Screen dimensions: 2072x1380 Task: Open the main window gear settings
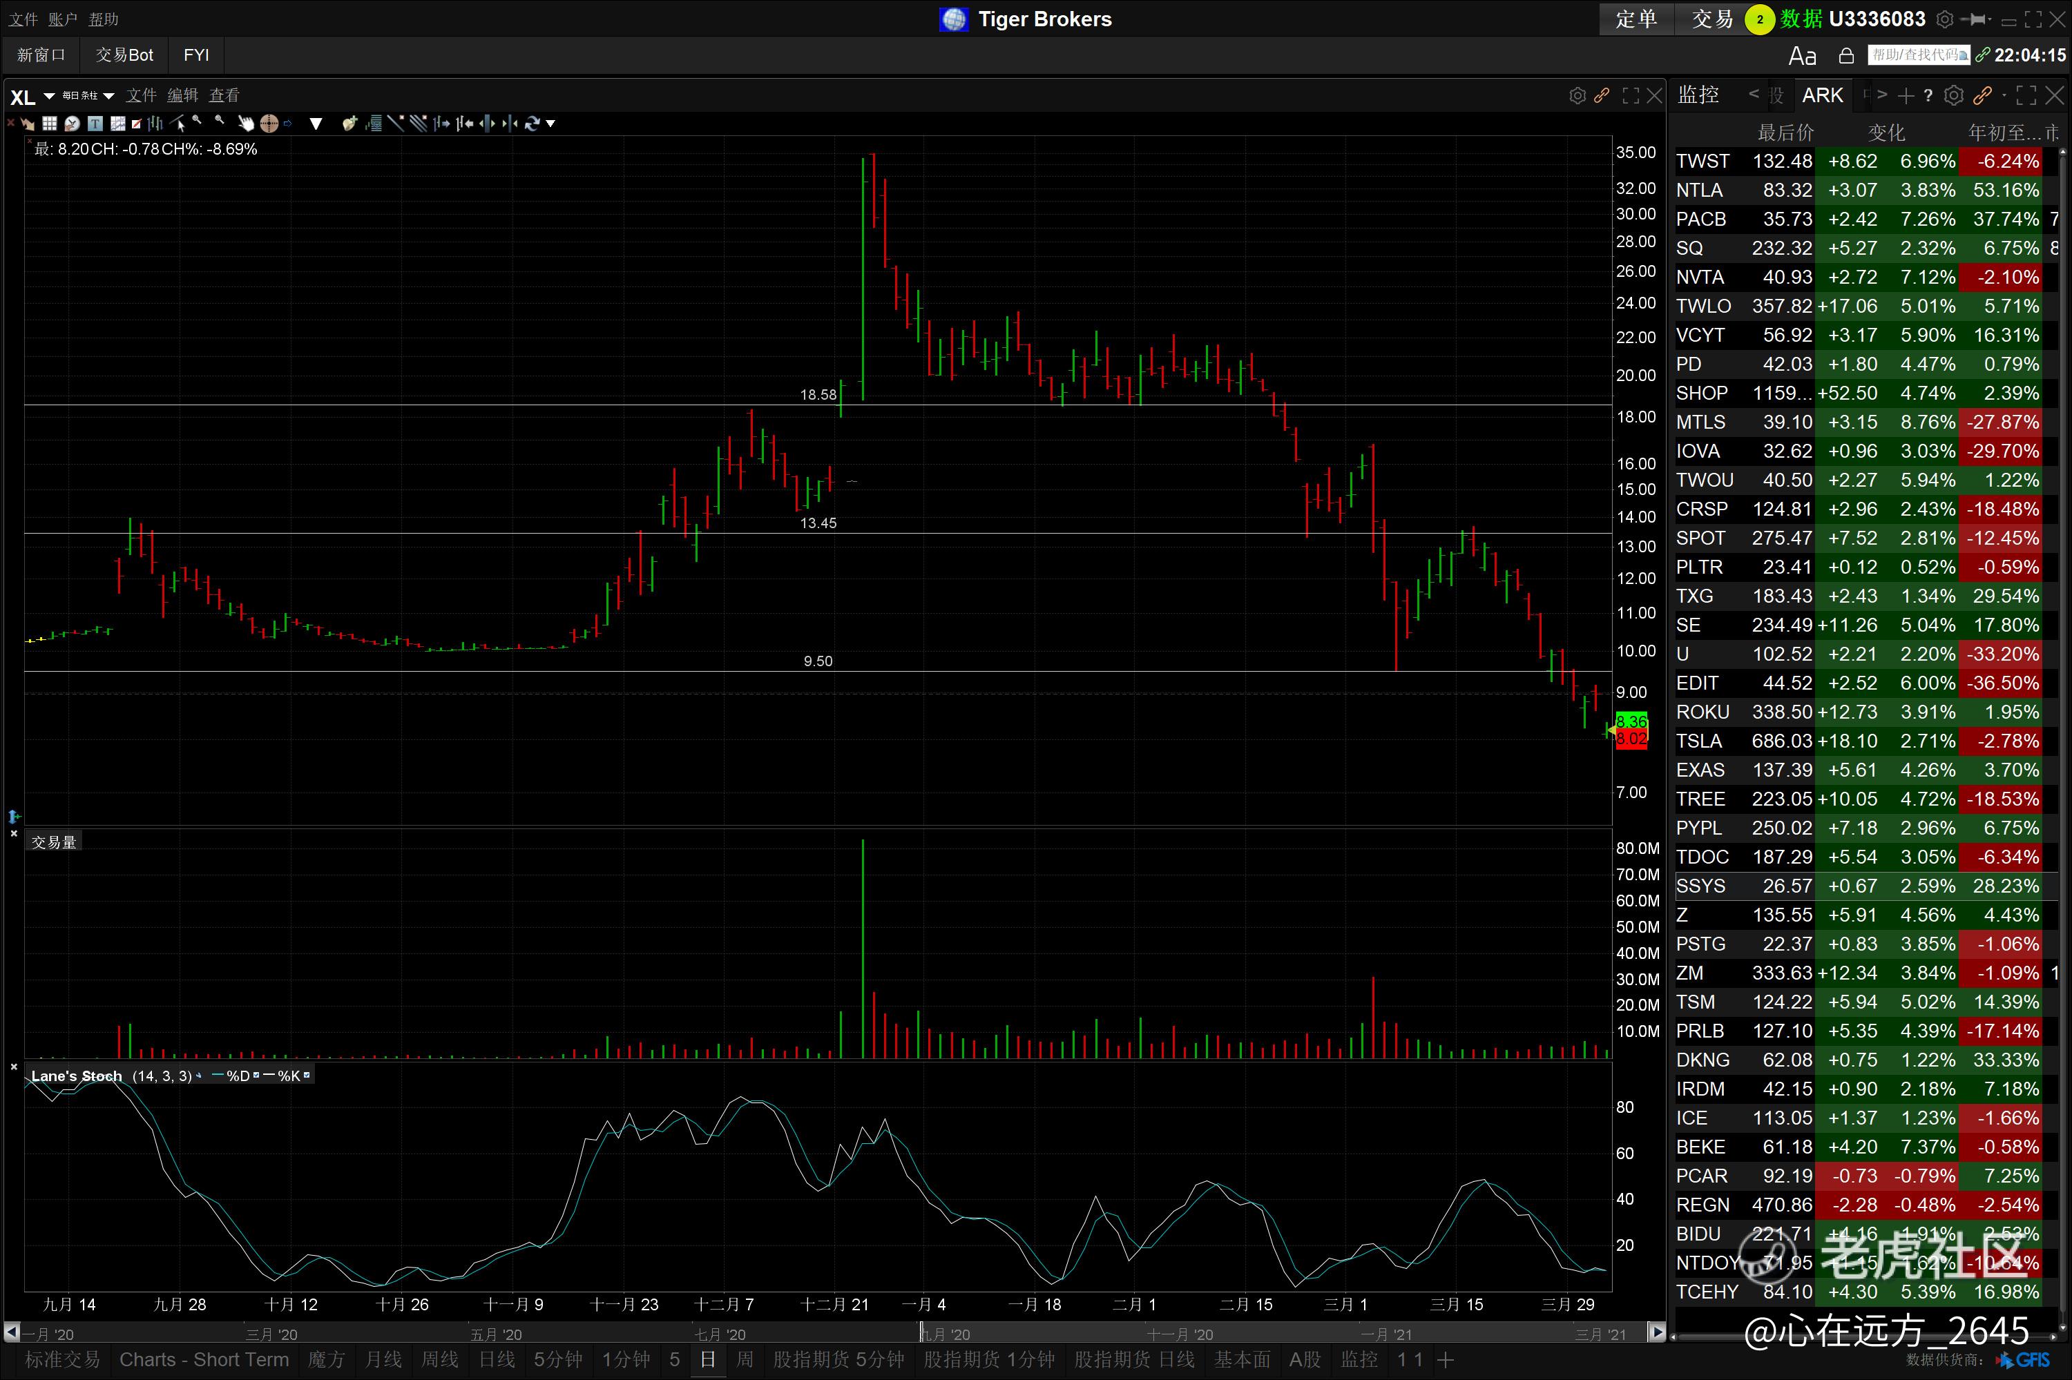tap(1945, 19)
